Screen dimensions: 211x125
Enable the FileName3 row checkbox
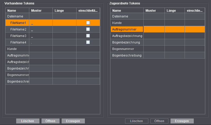click(88, 36)
